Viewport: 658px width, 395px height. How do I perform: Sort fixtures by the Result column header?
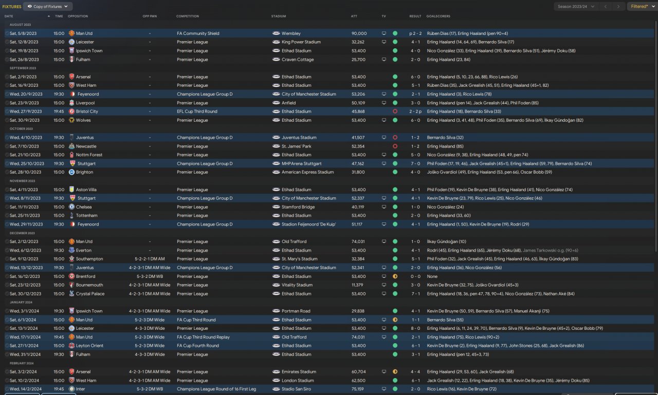415,16
